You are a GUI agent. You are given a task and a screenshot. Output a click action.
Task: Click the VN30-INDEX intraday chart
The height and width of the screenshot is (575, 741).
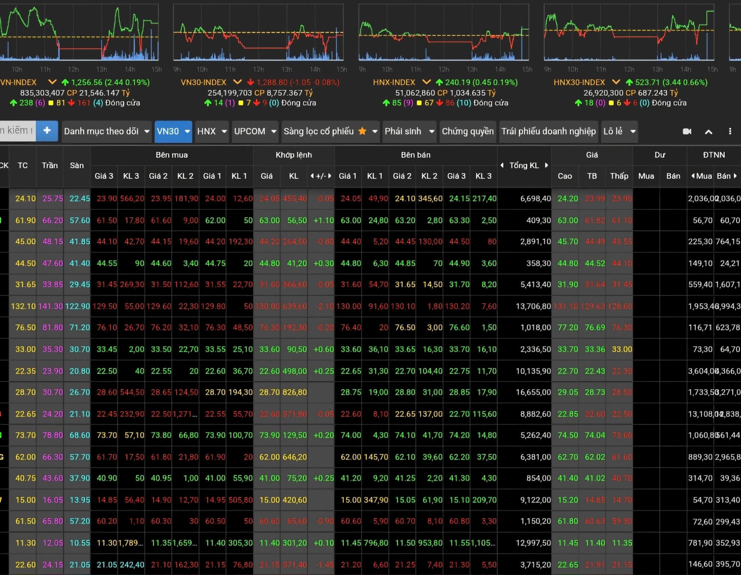258,32
